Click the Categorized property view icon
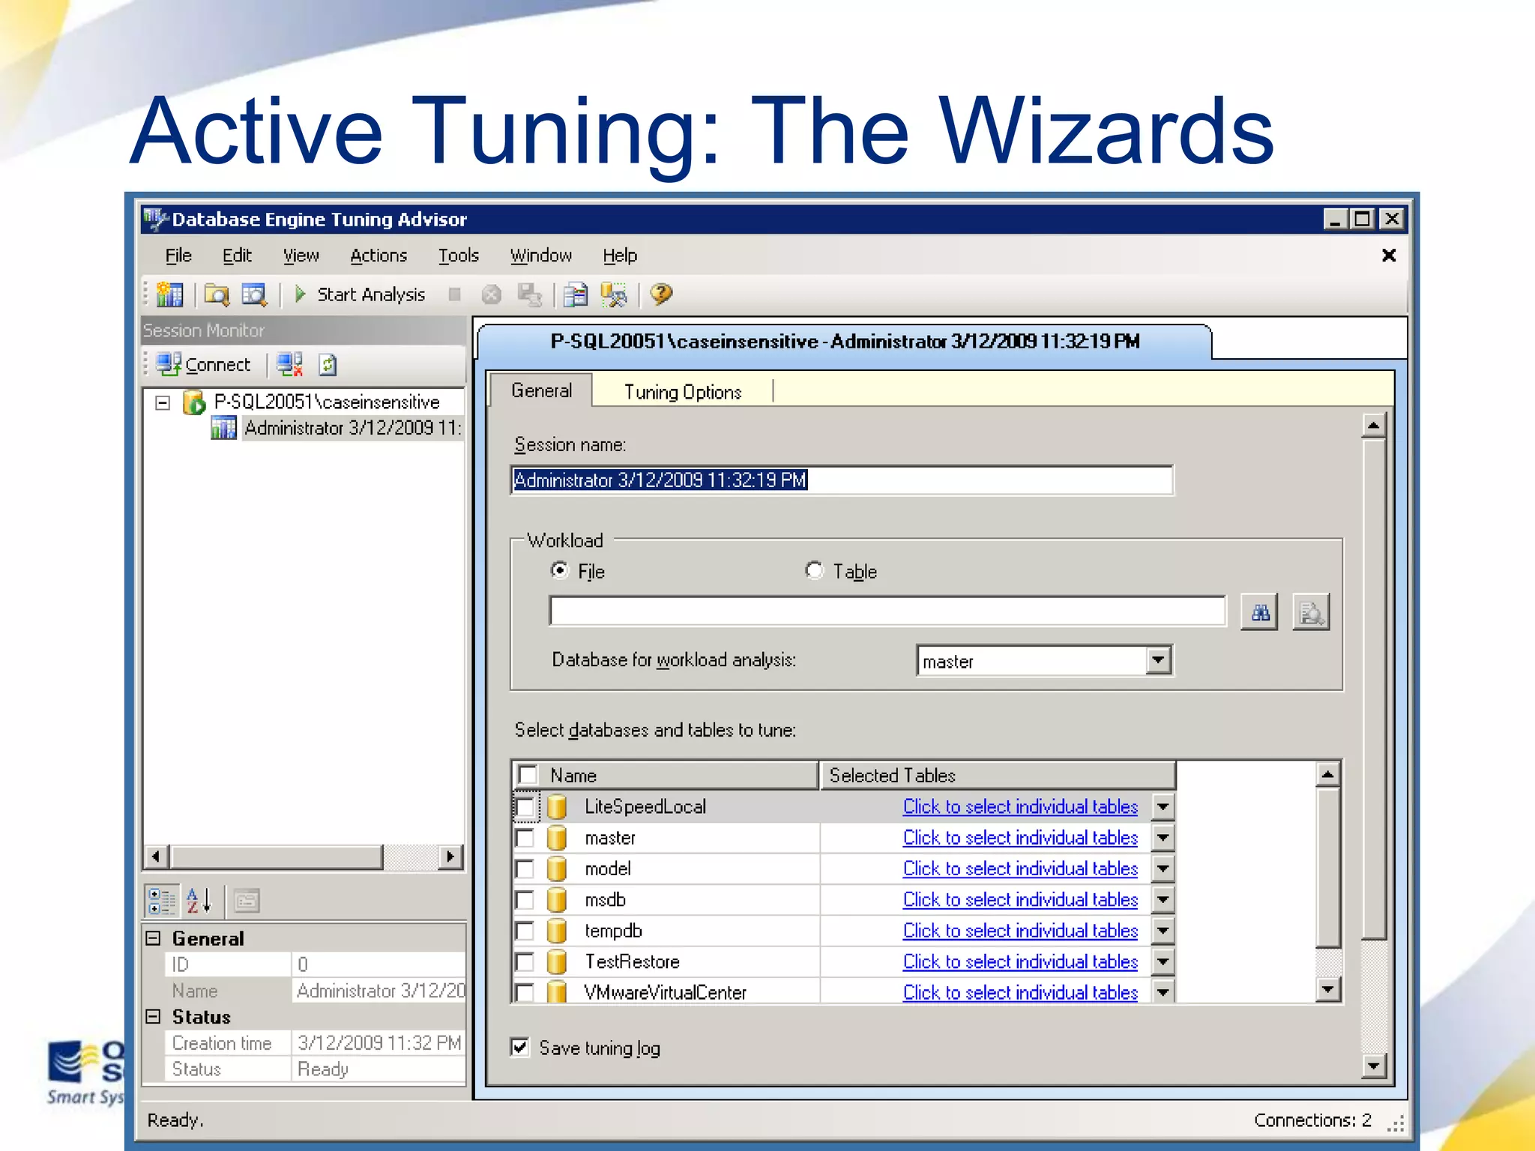 (162, 901)
